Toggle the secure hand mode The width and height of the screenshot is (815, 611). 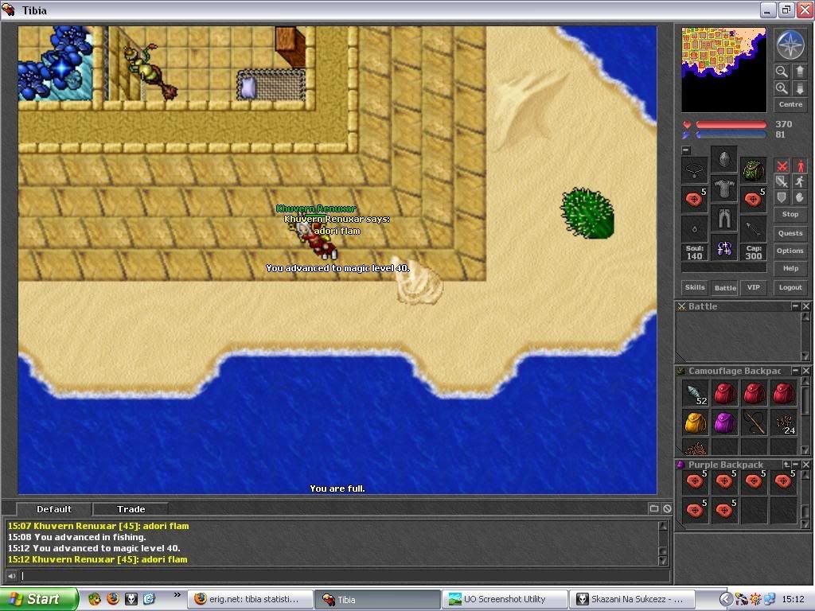pos(799,197)
